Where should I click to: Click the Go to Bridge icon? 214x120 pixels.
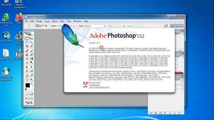click(166, 26)
